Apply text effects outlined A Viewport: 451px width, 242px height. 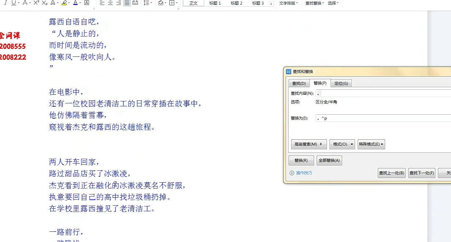[x=52, y=3]
